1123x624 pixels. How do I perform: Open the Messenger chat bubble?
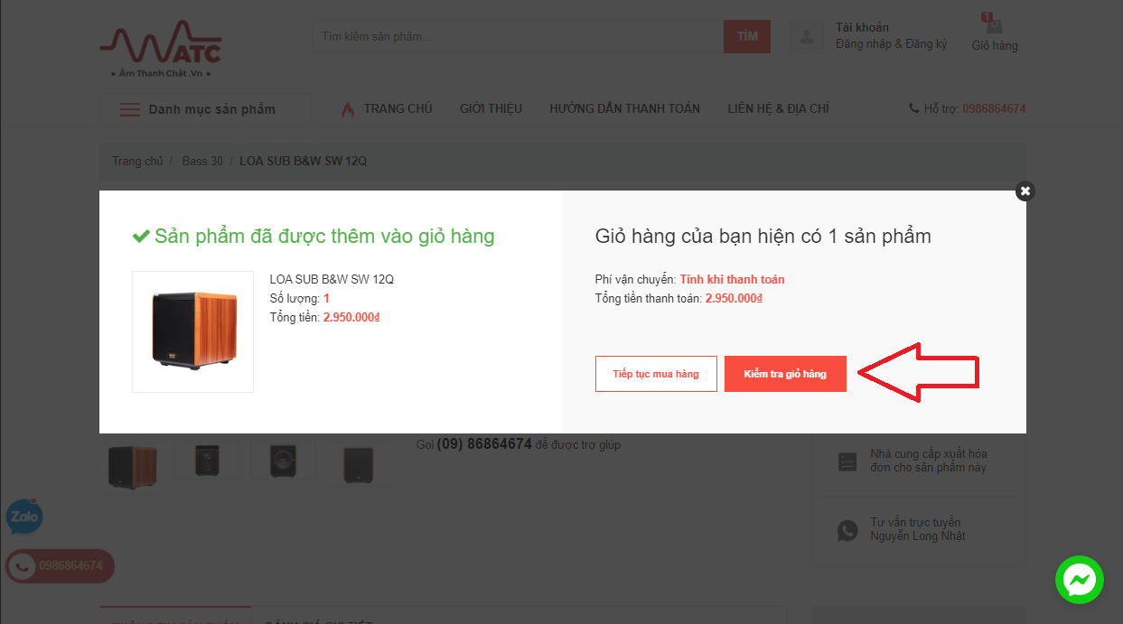pos(1080,580)
